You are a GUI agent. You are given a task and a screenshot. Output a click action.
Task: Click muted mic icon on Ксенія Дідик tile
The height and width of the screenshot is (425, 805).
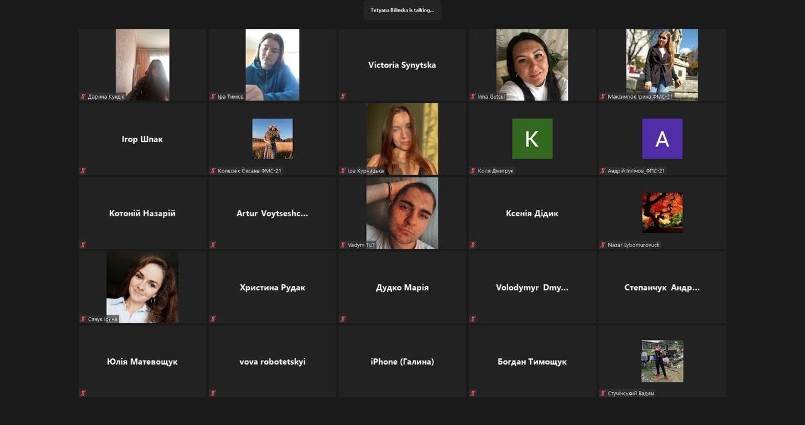click(473, 245)
